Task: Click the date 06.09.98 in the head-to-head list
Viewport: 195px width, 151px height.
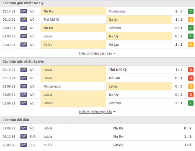Action: [9, 145]
